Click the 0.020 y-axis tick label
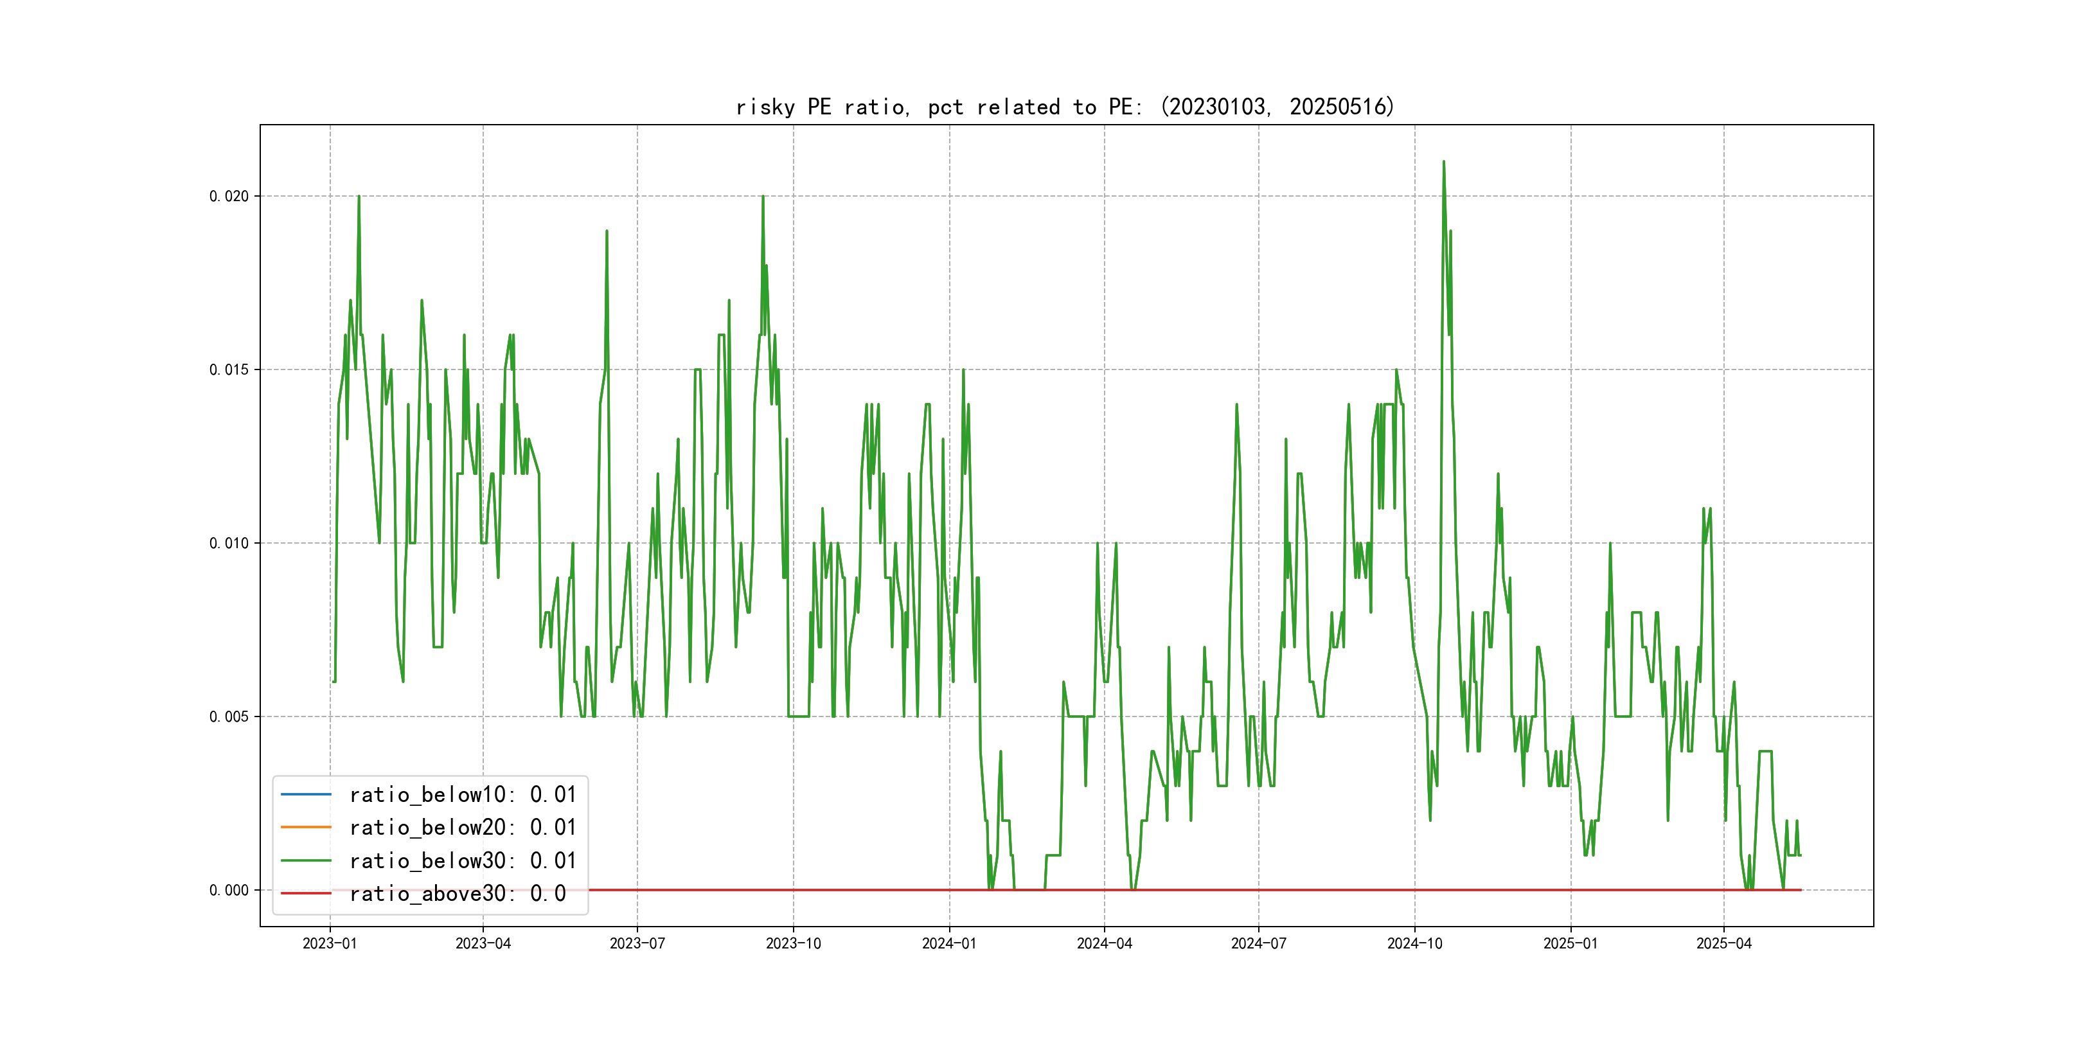The width and height of the screenshot is (2082, 1041). point(229,197)
